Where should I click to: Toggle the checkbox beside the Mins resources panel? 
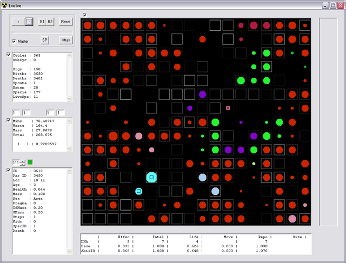[x=9, y=120]
